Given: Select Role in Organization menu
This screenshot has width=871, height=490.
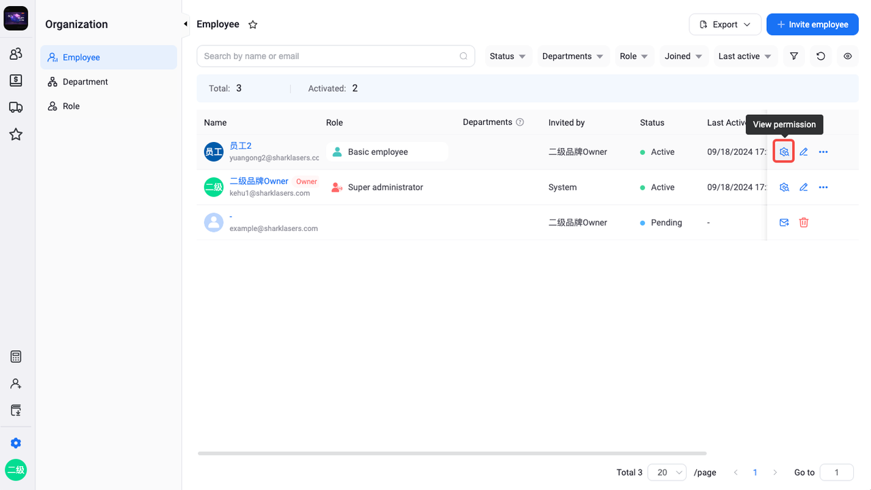Looking at the screenshot, I should [x=108, y=106].
